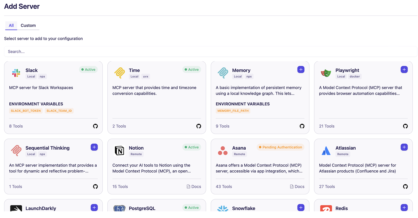418x218 pixels.
Task: Click the Time server logo icon
Action: (x=120, y=73)
